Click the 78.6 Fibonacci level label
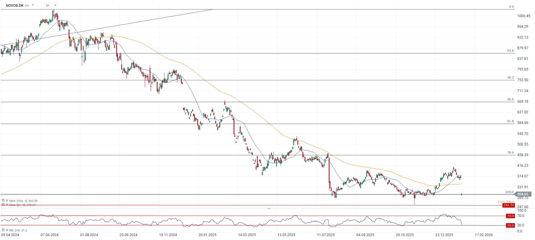The height and width of the screenshot is (240, 535). tap(510, 153)
